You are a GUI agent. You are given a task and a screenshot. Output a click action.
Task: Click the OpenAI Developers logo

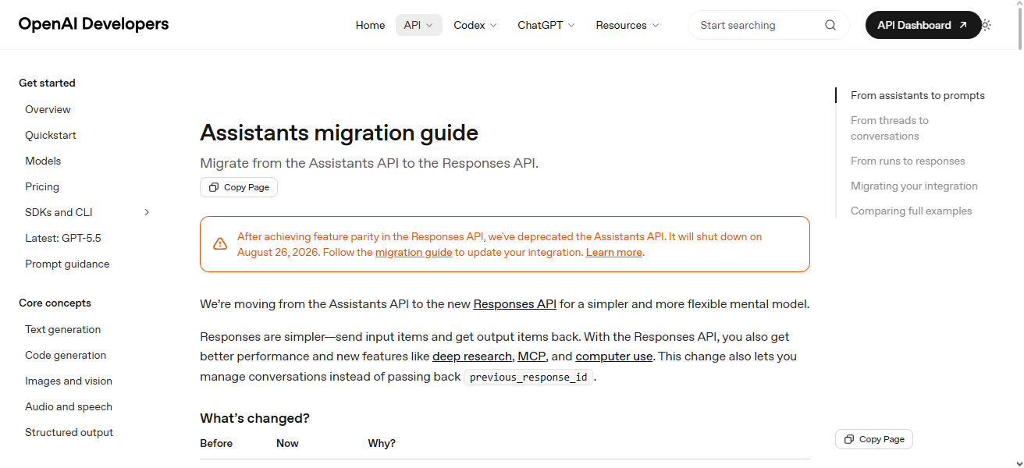94,24
